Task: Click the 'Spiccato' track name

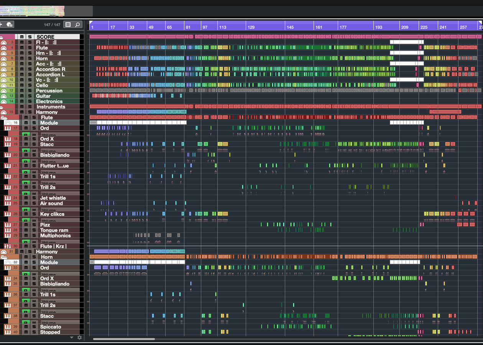Action: click(x=51, y=327)
